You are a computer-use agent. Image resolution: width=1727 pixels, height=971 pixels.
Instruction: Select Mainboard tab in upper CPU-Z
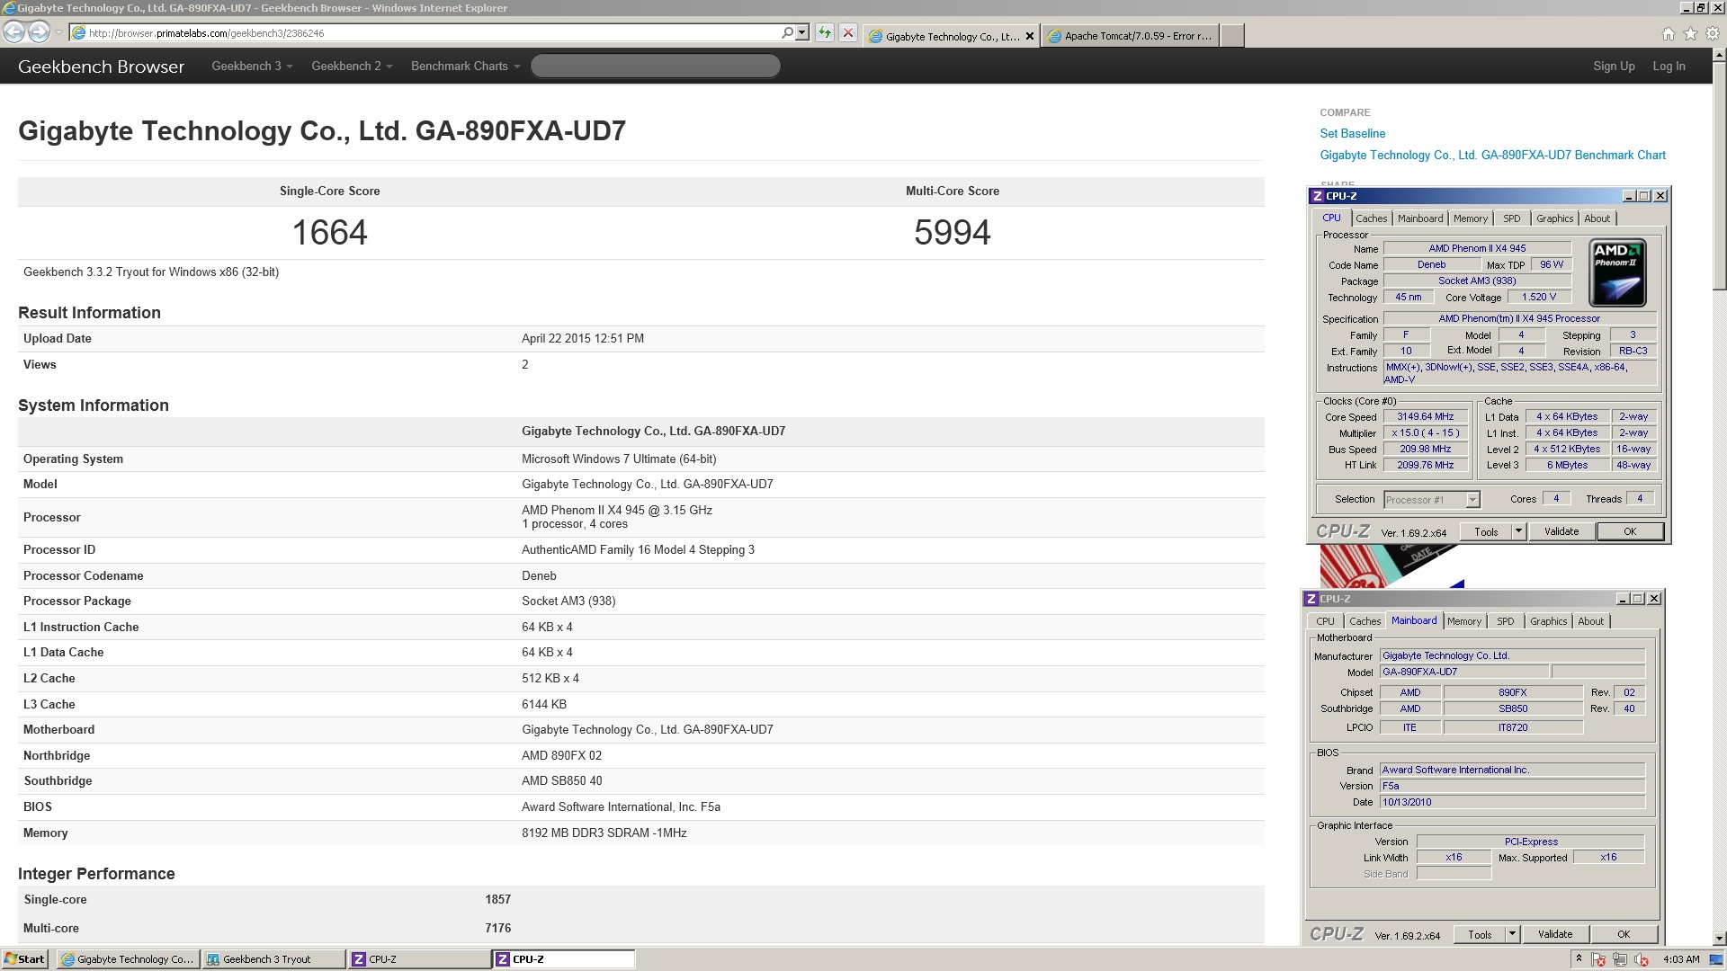tap(1420, 218)
